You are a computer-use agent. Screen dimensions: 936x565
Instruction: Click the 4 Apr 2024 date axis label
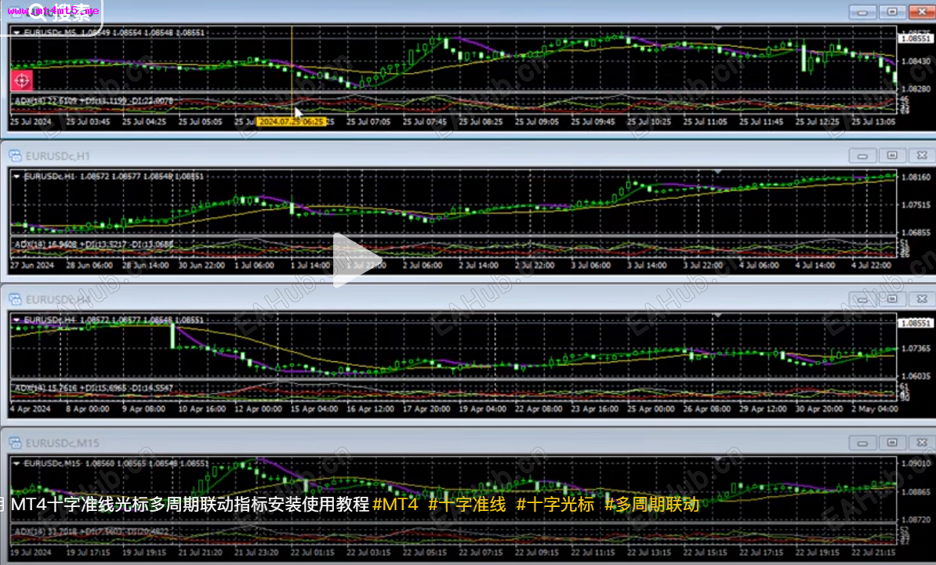[x=30, y=409]
